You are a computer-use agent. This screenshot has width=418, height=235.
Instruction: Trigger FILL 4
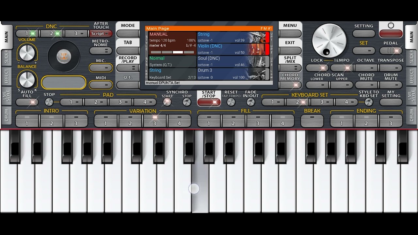[282, 121]
